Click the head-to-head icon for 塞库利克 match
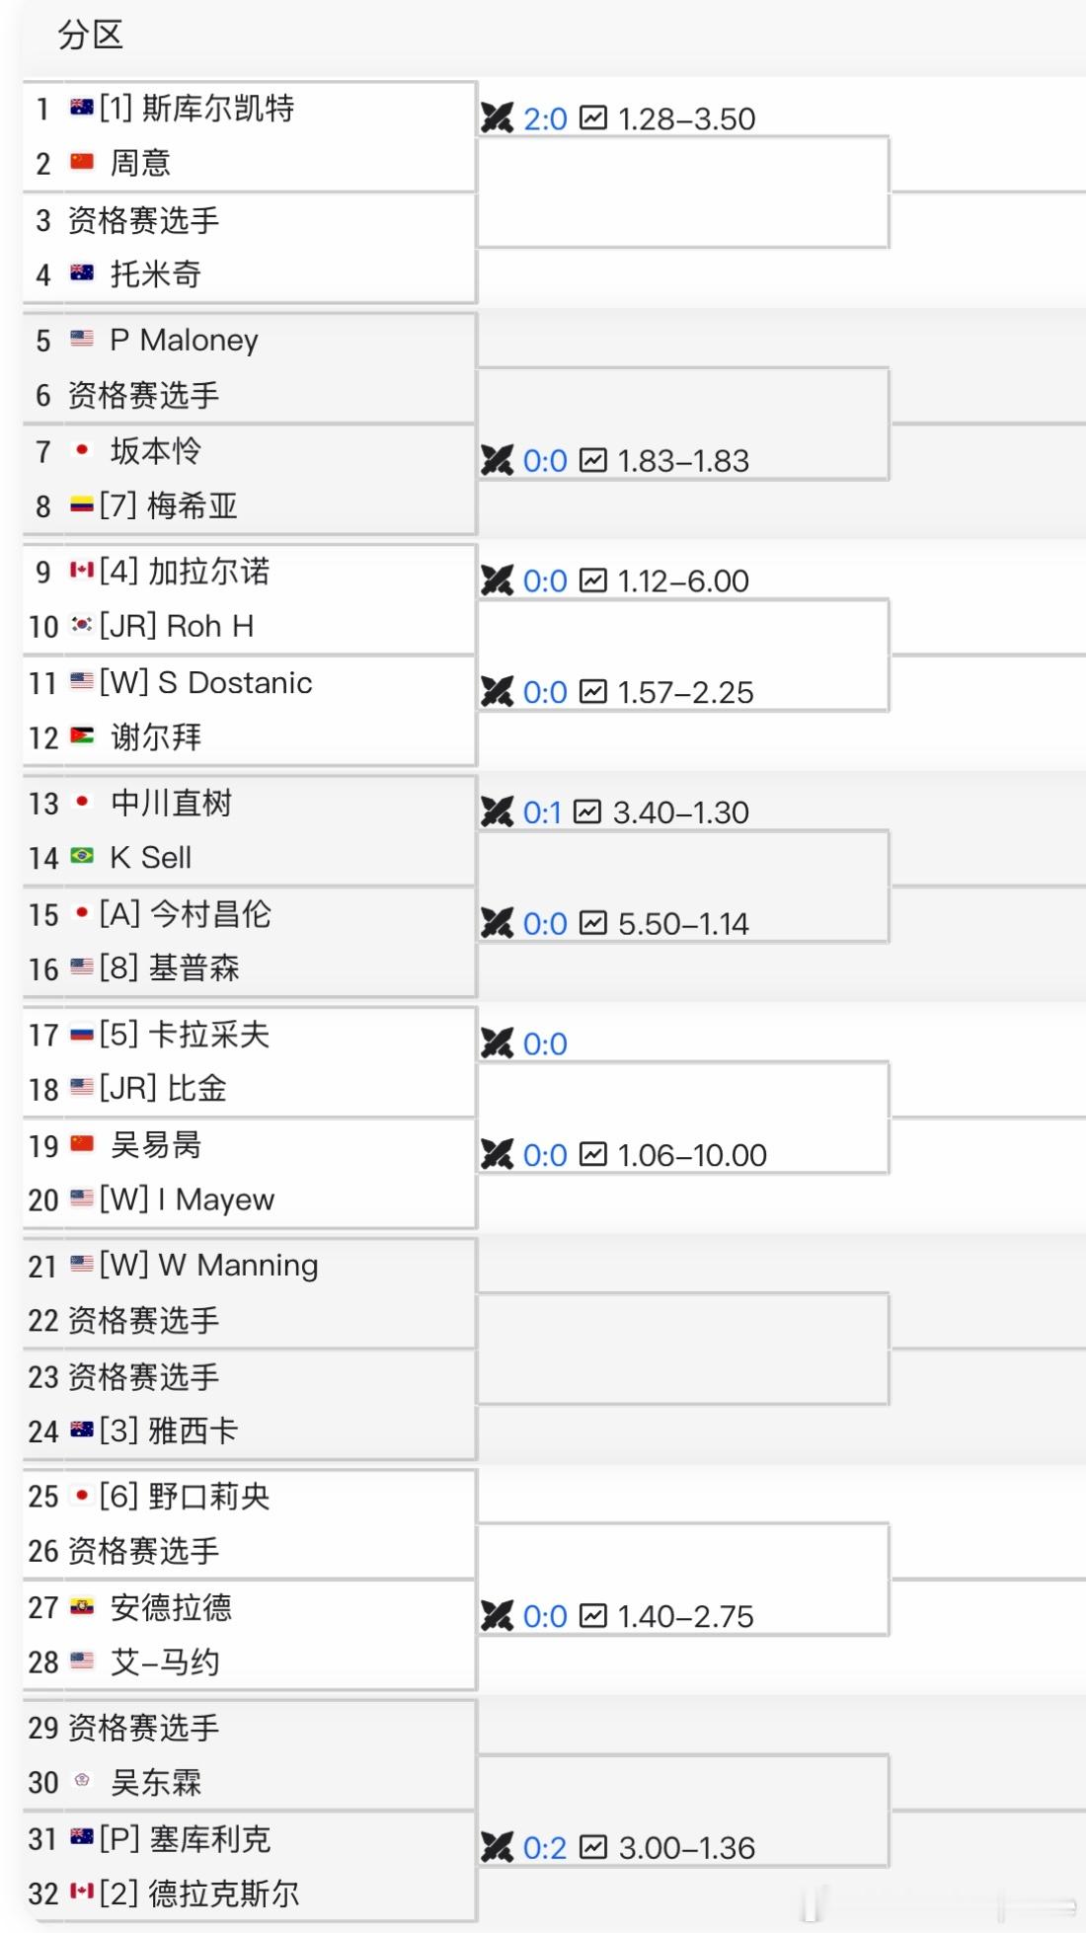1086x1933 pixels. 498,1847
